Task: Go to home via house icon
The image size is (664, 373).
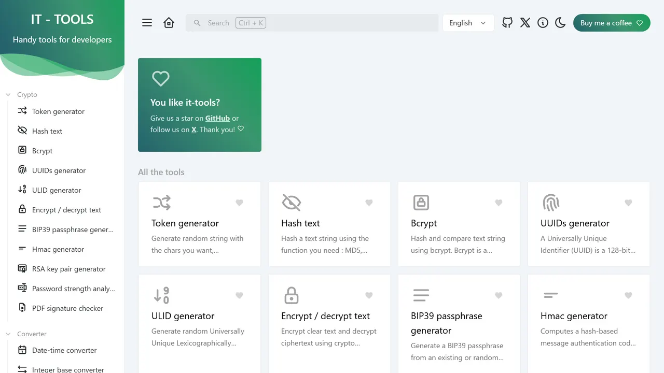Action: click(169, 23)
